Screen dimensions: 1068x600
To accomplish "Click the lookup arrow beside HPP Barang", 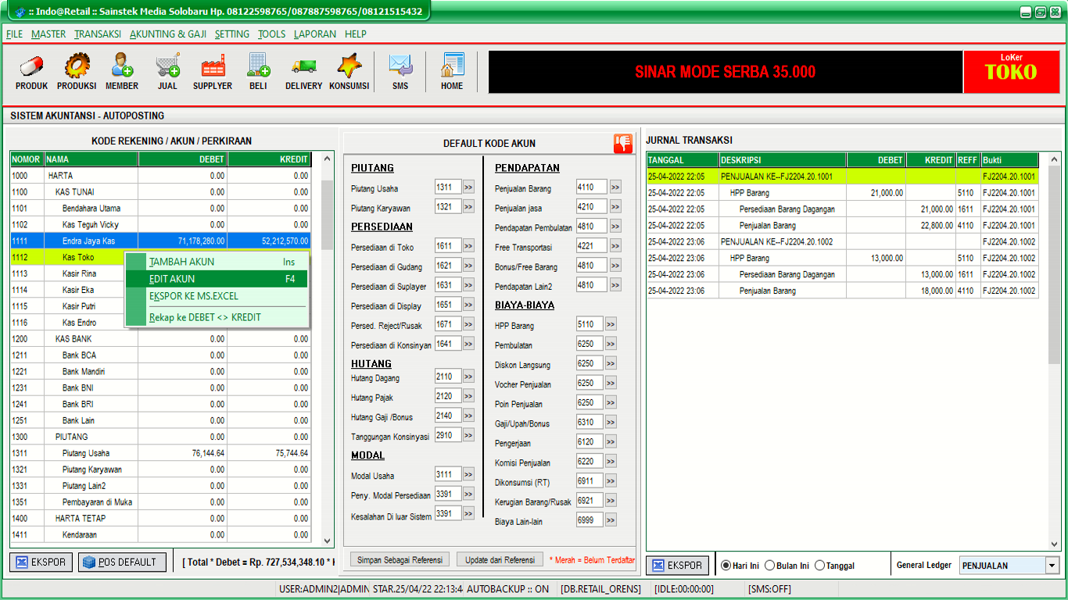I will (611, 324).
